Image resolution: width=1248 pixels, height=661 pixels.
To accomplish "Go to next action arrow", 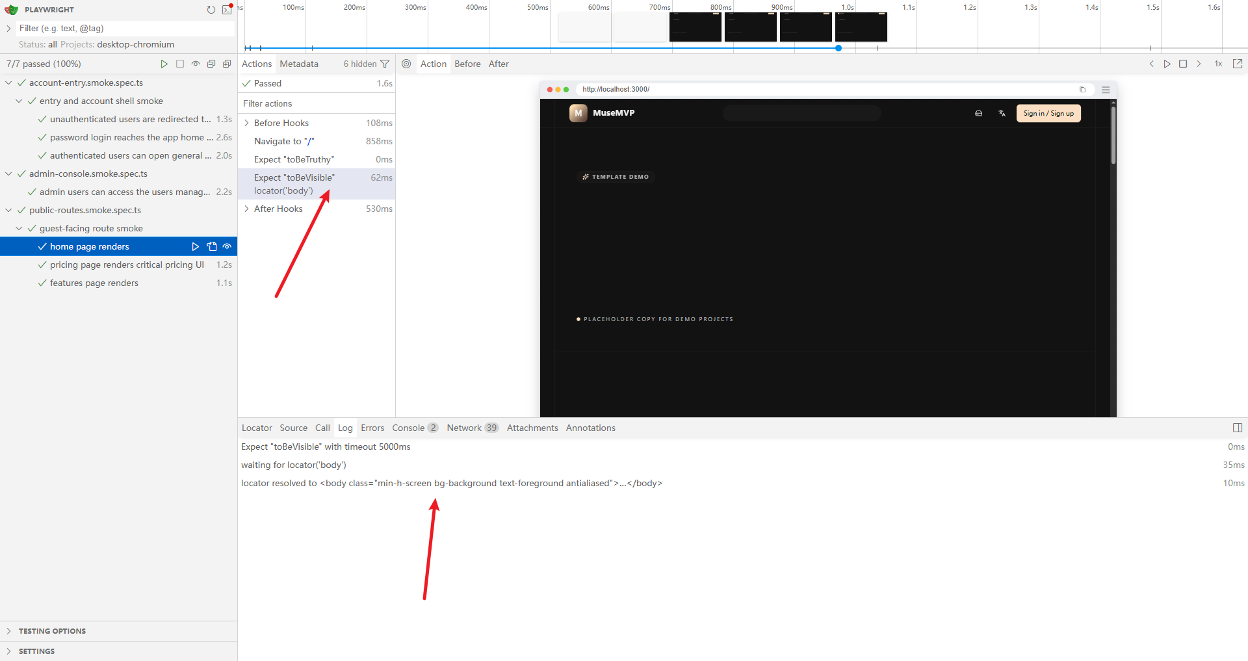I will point(1199,64).
